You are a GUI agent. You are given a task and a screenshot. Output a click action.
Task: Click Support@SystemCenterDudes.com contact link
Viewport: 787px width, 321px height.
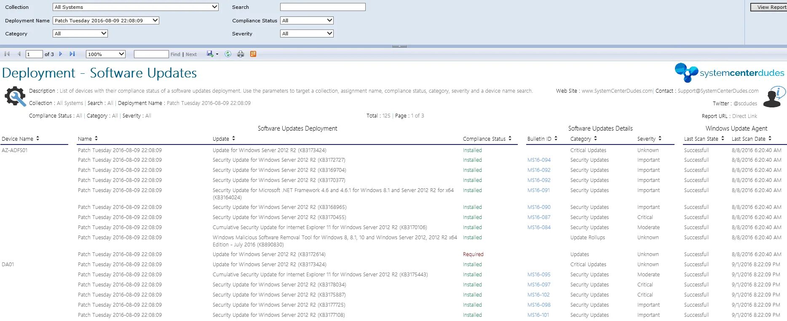click(x=718, y=91)
